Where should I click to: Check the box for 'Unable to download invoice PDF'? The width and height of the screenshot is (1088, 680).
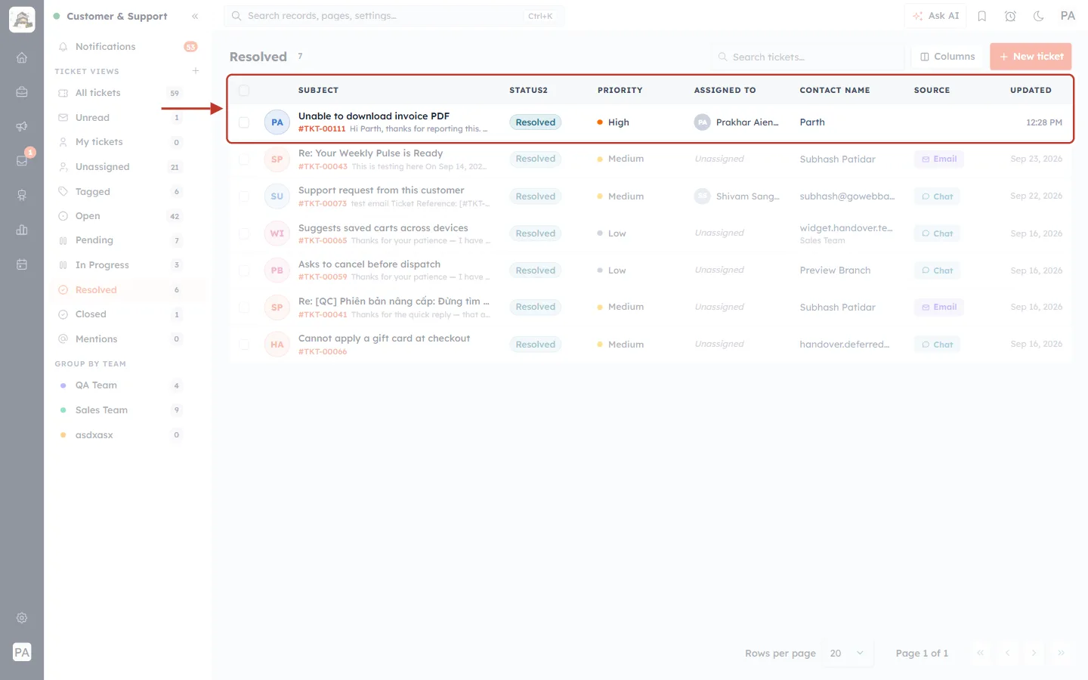click(244, 122)
